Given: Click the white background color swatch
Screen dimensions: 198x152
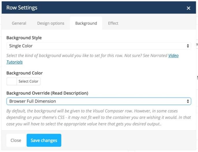Looking at the screenshot, I should [x=12, y=81].
